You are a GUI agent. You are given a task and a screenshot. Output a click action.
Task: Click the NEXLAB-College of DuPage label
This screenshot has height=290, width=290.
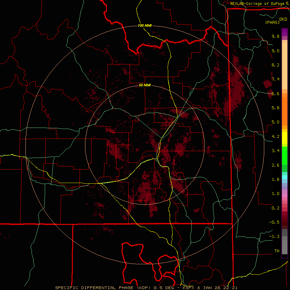(x=257, y=4)
